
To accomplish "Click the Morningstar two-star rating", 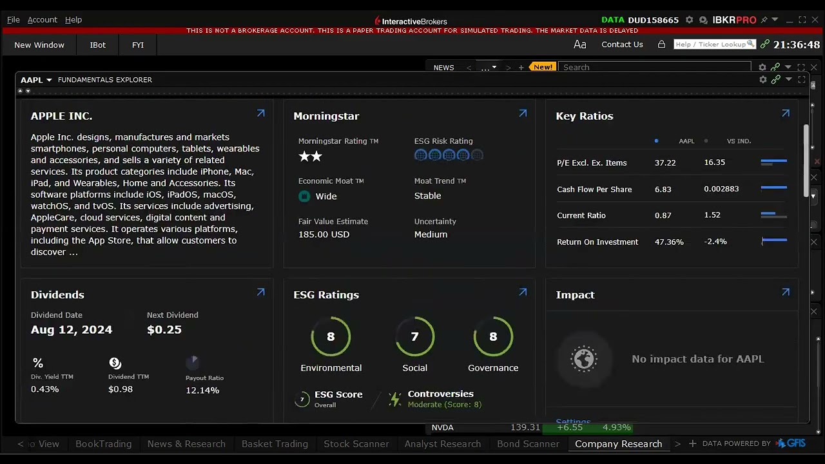I will pyautogui.click(x=310, y=156).
